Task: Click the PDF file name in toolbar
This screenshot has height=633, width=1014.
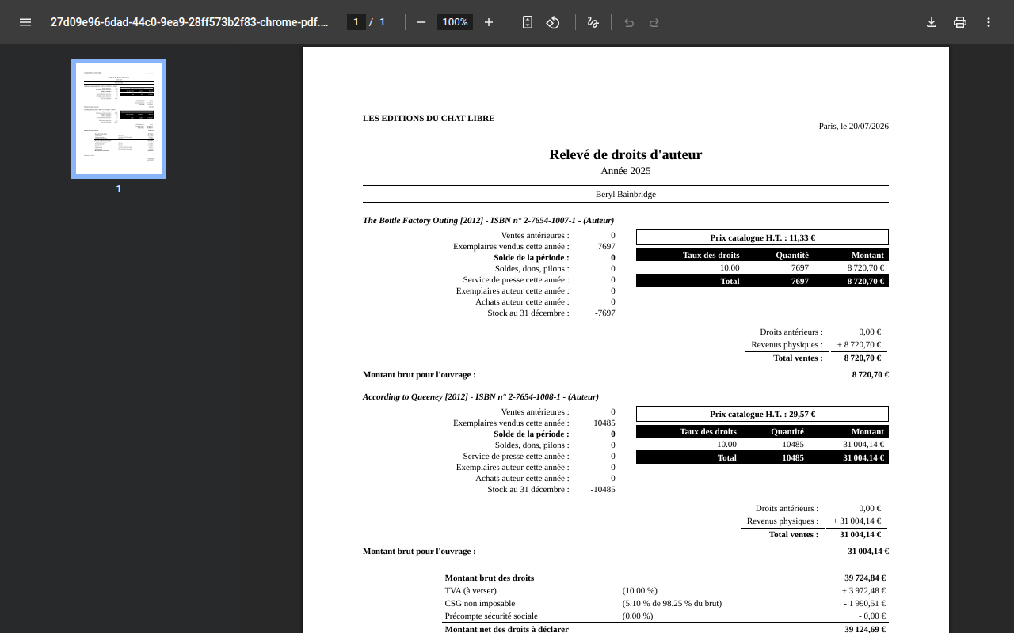Action: click(189, 22)
